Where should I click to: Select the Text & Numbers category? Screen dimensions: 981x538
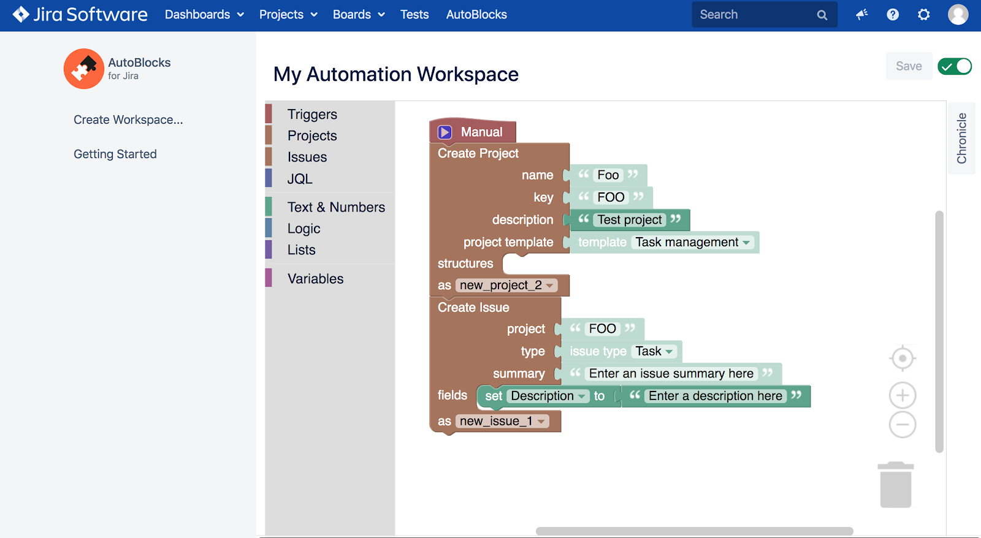[330, 207]
